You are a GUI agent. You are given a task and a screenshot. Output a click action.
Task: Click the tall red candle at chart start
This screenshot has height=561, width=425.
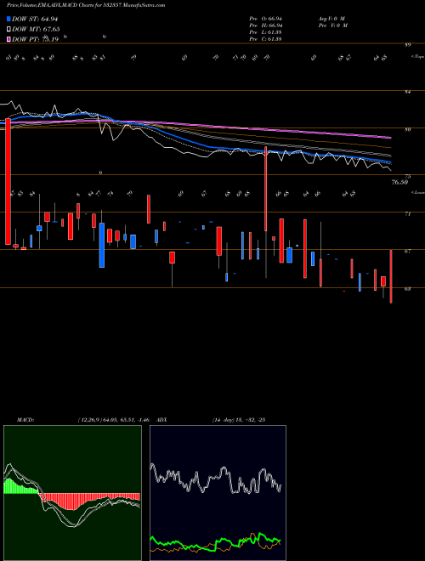pos(8,181)
